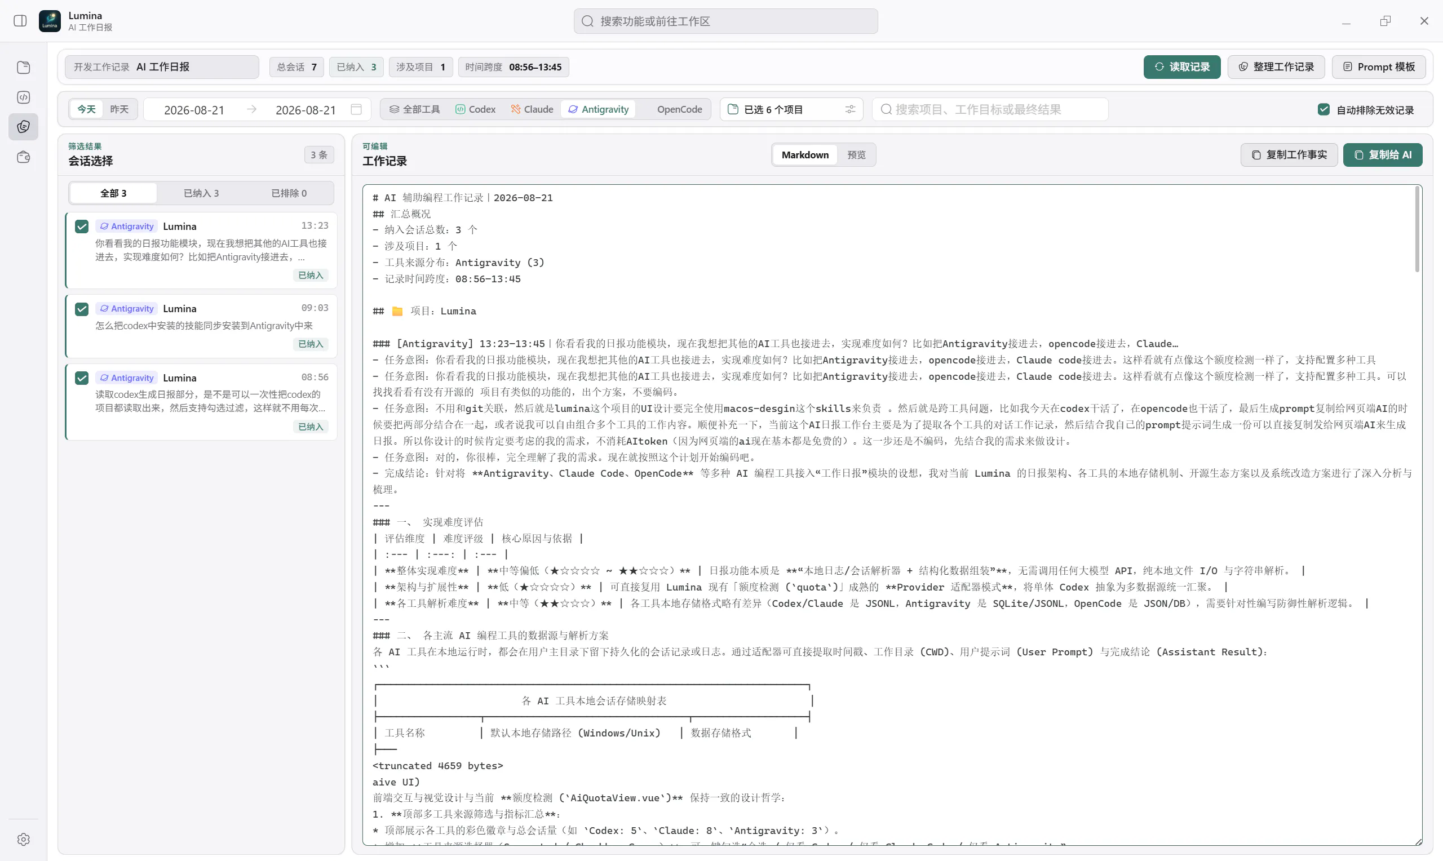This screenshot has height=861, width=1443.
Task: Click the editor vertical scrollbar
Action: (x=1417, y=229)
